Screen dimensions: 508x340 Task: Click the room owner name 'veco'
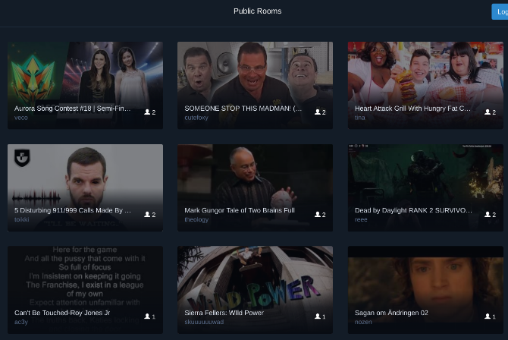point(21,118)
